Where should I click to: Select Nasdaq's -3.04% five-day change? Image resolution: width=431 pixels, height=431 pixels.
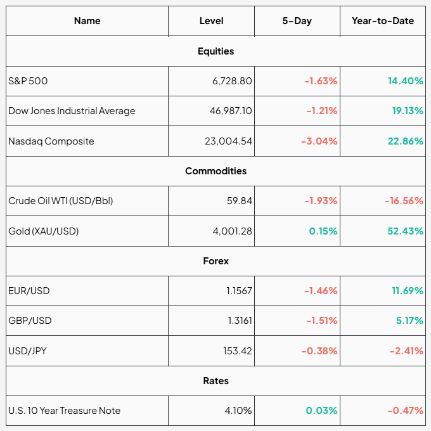319,141
